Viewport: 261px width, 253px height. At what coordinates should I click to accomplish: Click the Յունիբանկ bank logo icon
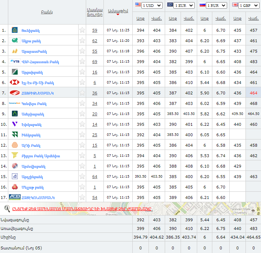click(x=15, y=30)
